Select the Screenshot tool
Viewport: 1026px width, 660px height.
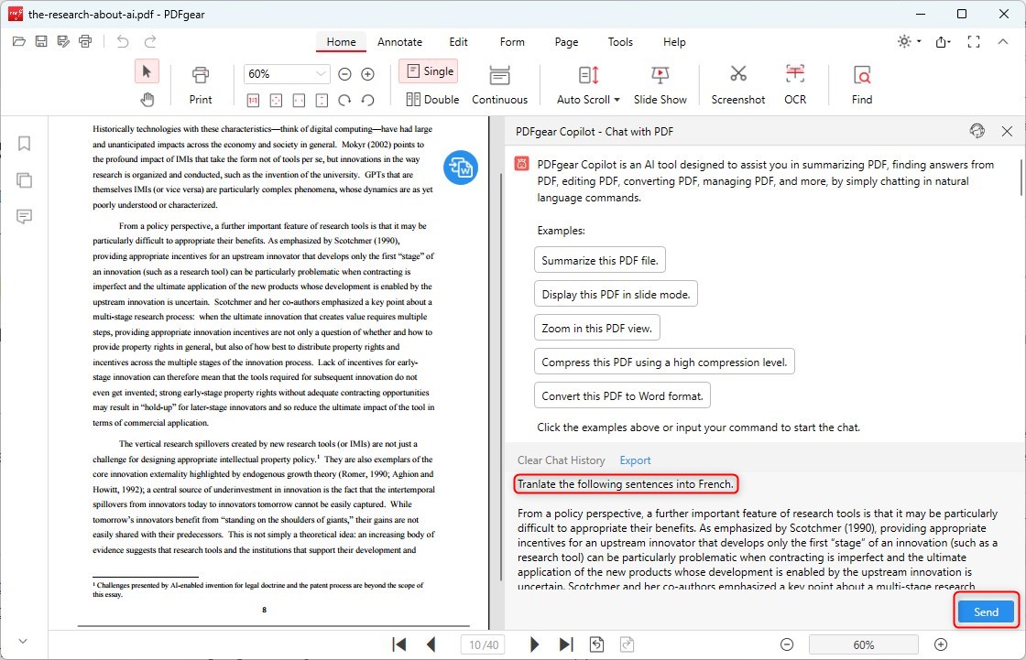coord(738,85)
